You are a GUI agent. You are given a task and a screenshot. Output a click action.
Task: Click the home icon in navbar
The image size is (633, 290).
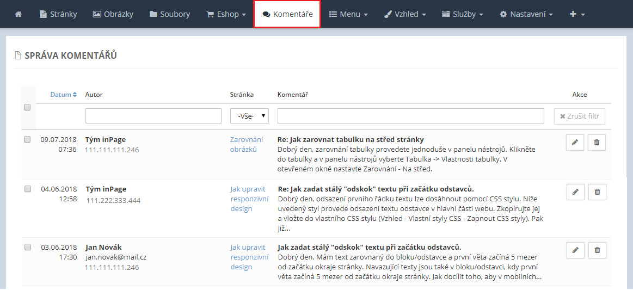coord(19,14)
